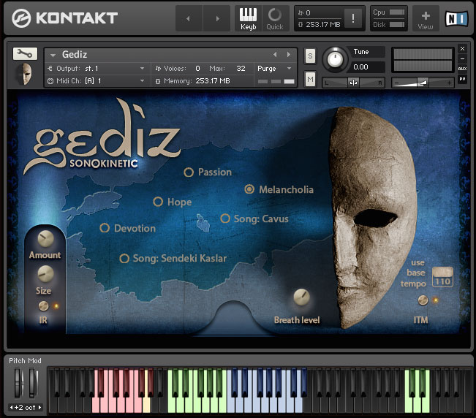Open the View options plus icon
The image size is (476, 418).
coord(426,18)
